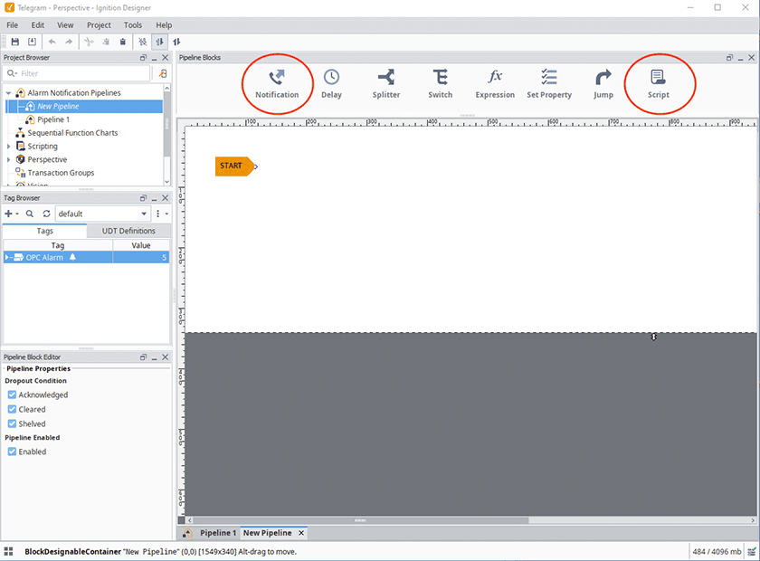Click the Paste clipboard icon
The image size is (760, 561).
click(123, 42)
